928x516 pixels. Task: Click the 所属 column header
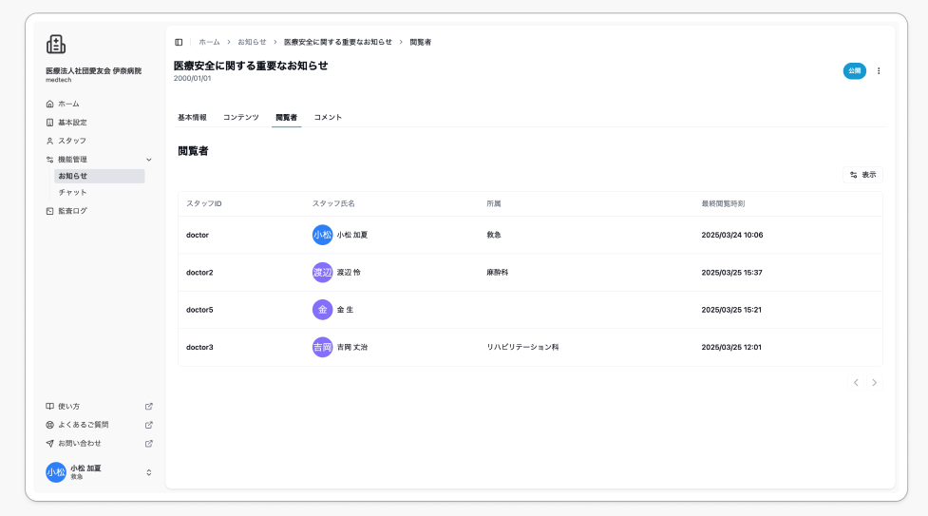point(494,203)
